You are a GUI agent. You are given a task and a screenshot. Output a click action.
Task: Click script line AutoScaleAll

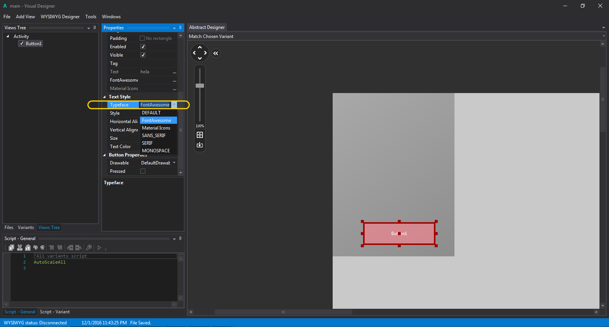pyautogui.click(x=50, y=262)
